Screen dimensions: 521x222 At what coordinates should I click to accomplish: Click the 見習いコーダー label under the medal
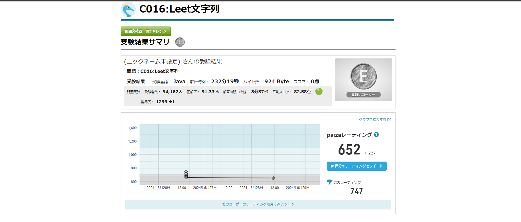pyautogui.click(x=363, y=95)
